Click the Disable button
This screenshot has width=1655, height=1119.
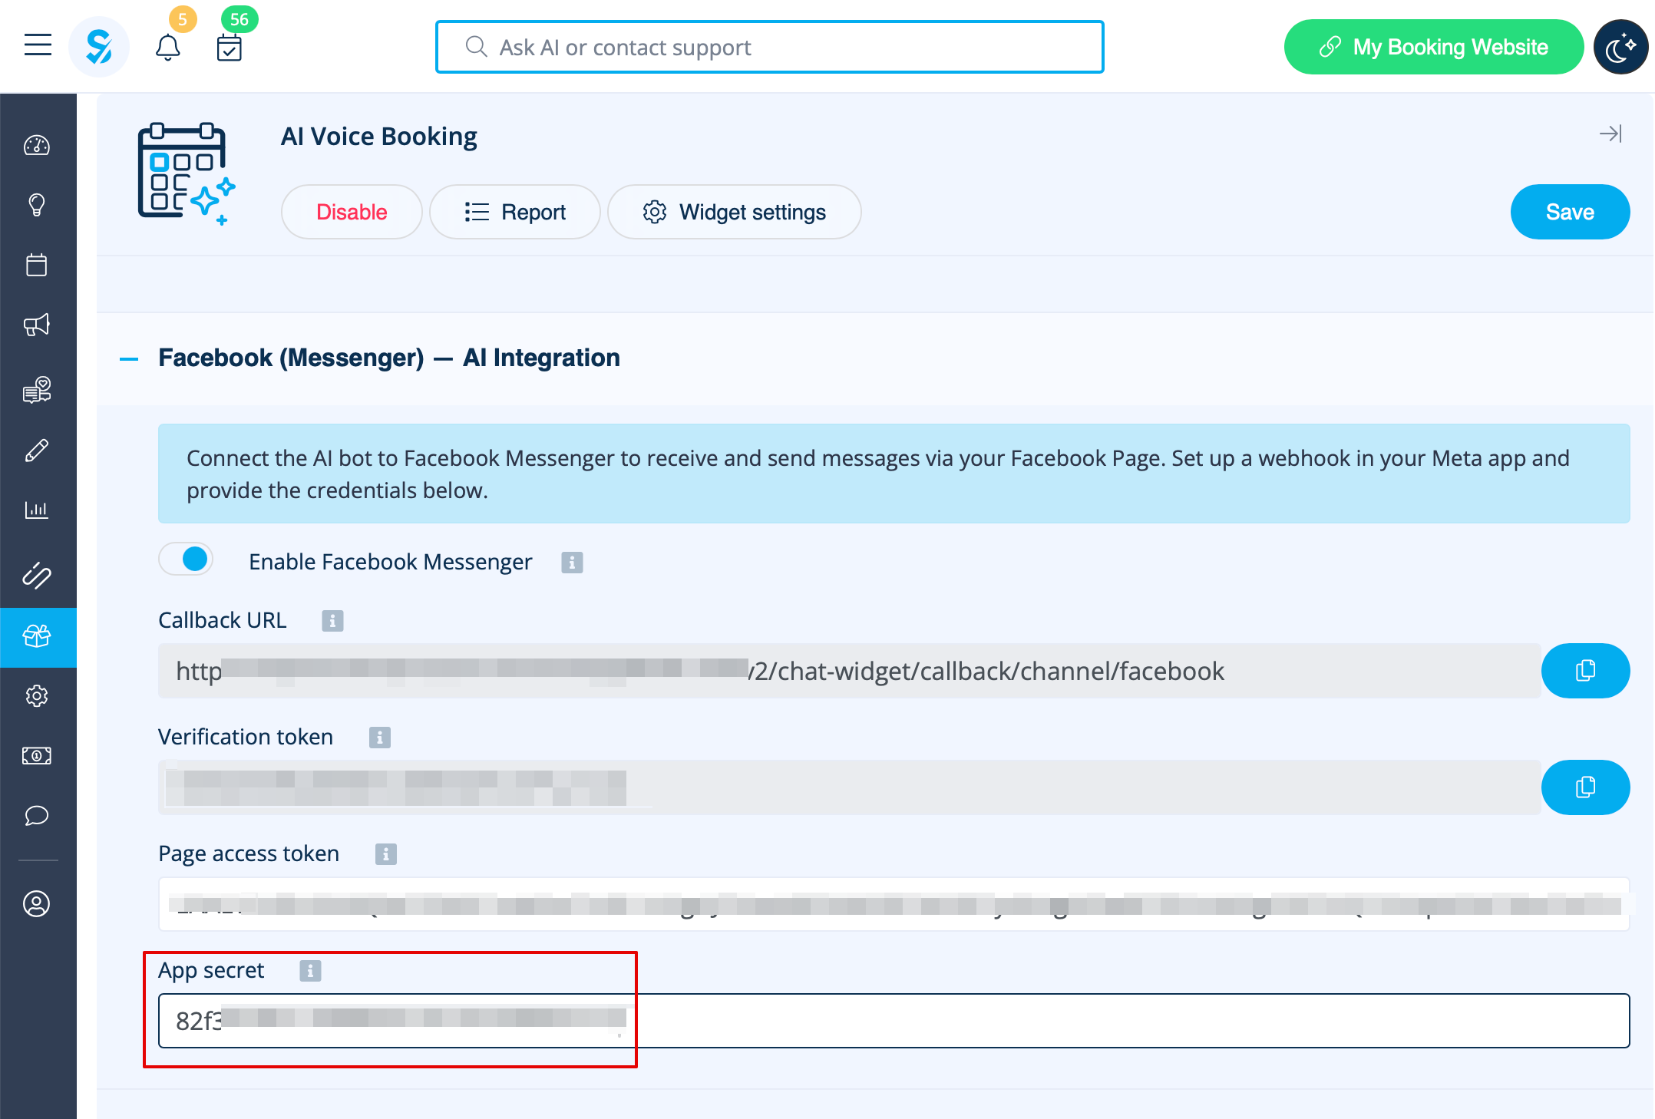point(352,212)
